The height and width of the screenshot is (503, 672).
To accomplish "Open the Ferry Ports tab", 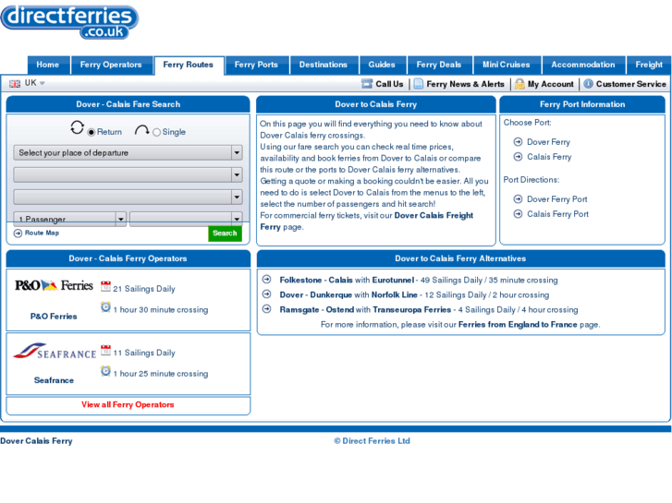I will (256, 66).
